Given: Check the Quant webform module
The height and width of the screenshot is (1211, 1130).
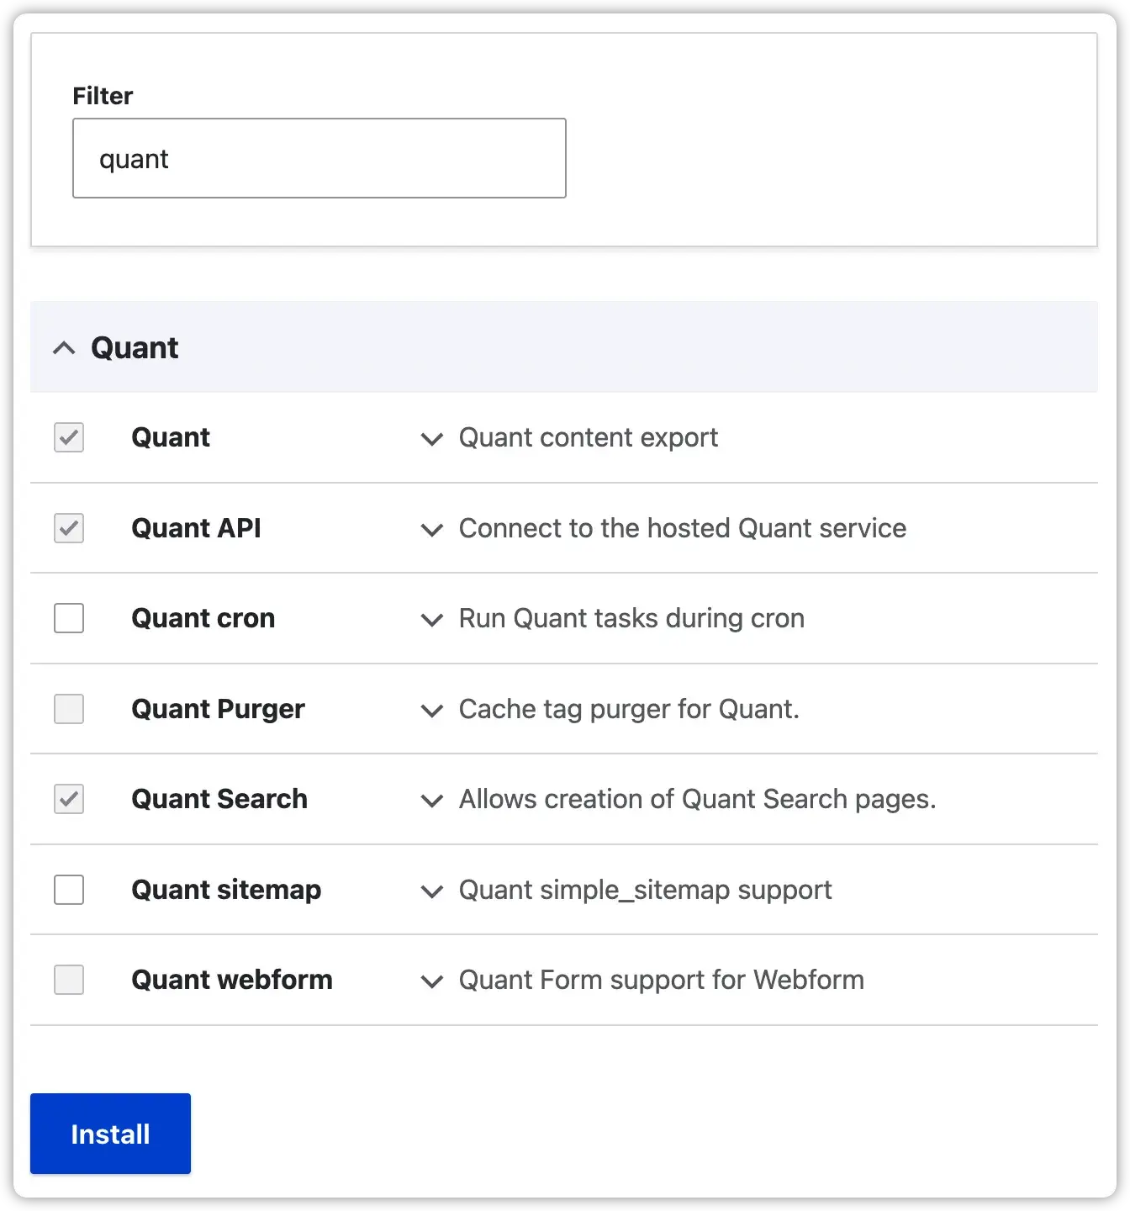Looking at the screenshot, I should (68, 980).
